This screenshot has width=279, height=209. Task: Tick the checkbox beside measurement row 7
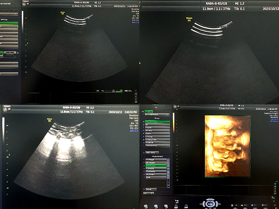(x=168, y=178)
